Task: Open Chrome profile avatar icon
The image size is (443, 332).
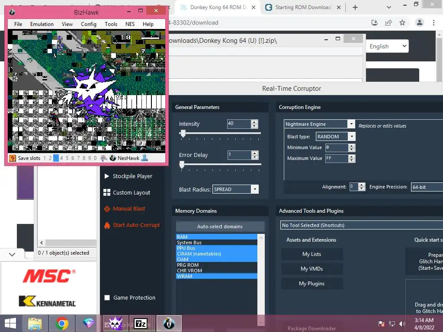Action: point(420,22)
